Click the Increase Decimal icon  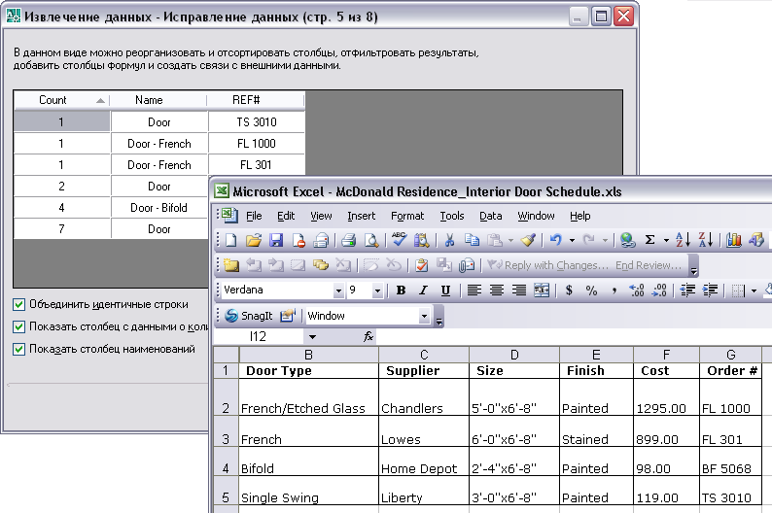(x=637, y=291)
